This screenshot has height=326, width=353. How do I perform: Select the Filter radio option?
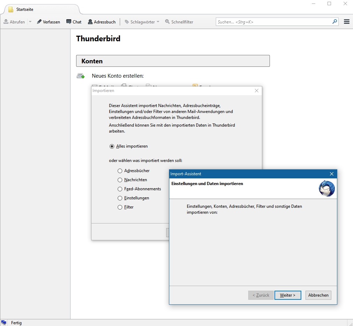pos(120,207)
